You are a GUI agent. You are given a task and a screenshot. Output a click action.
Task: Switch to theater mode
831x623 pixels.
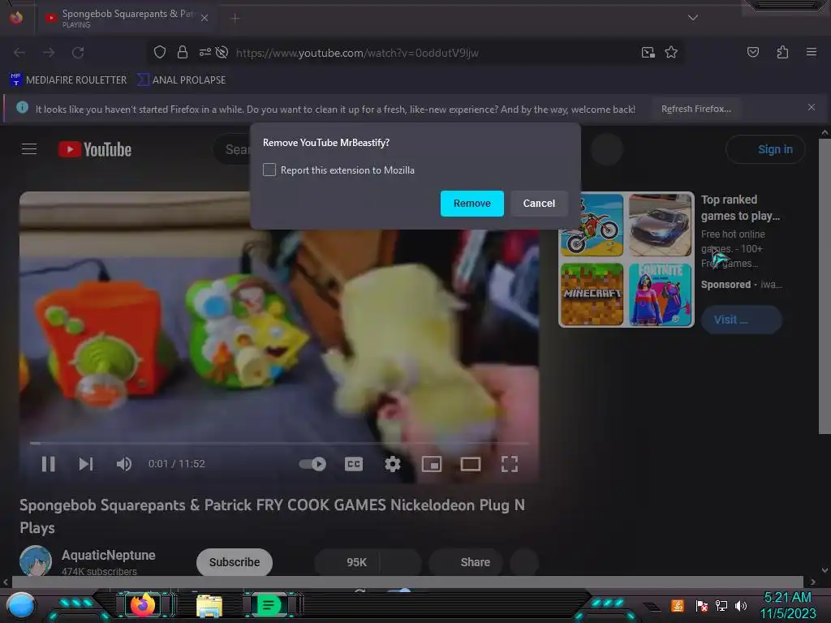tap(471, 464)
